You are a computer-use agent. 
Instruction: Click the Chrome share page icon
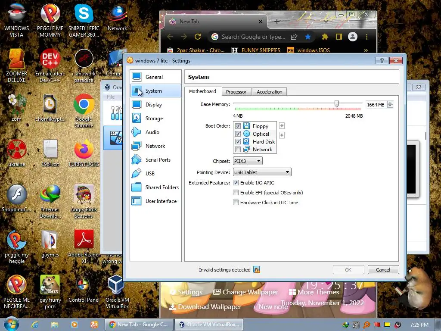coord(294,37)
